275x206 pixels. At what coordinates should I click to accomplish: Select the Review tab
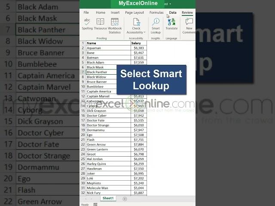(187, 12)
